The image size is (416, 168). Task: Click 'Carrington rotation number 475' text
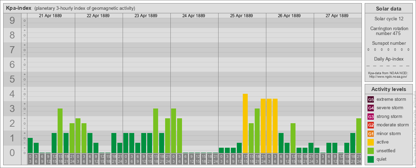389,31
